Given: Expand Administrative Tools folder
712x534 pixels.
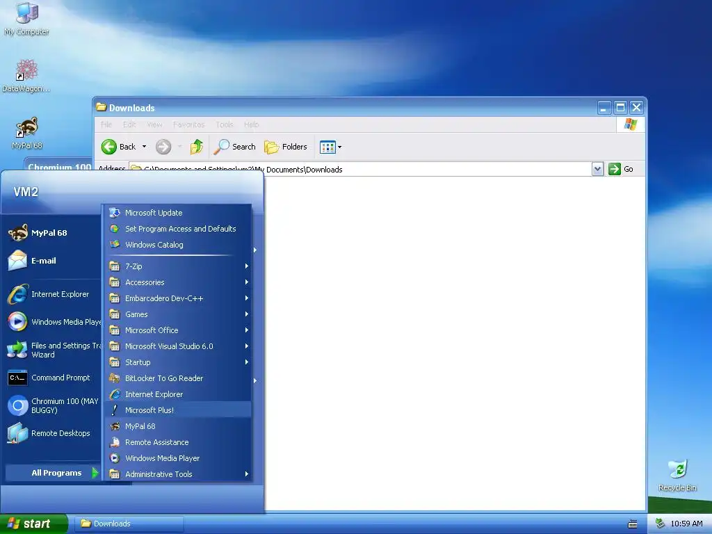Looking at the screenshot, I should point(178,474).
